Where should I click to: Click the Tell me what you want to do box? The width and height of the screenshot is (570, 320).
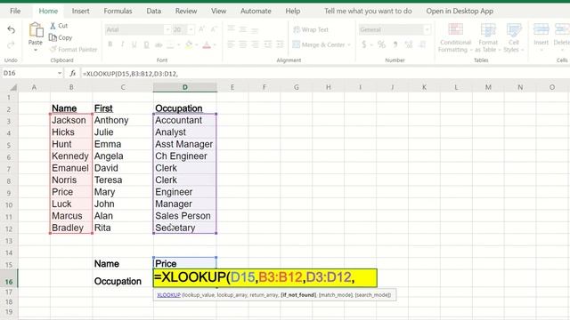[x=368, y=11]
